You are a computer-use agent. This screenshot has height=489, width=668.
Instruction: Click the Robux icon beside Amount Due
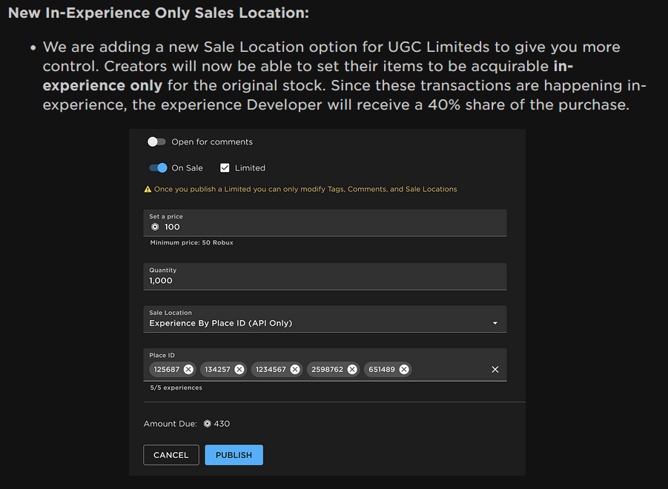coord(207,424)
